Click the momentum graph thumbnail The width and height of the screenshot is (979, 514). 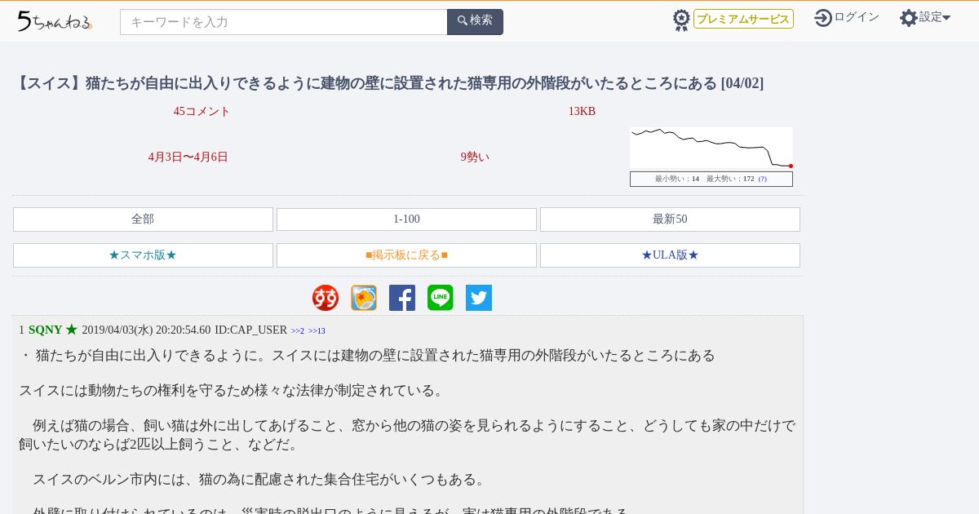711,148
